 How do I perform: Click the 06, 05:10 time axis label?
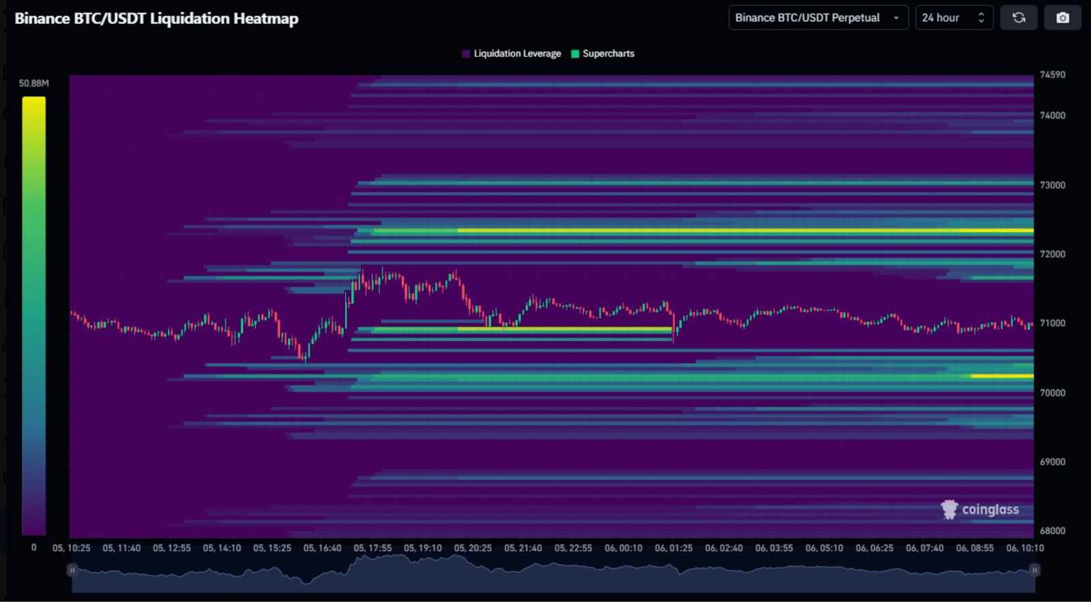pos(824,548)
